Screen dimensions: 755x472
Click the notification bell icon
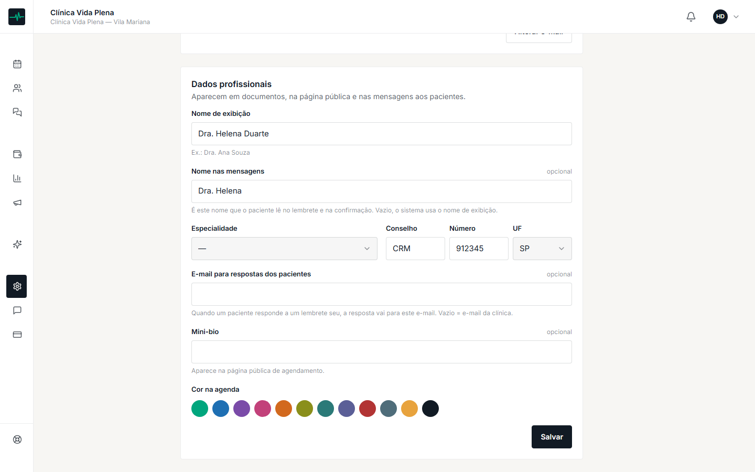[x=691, y=17]
